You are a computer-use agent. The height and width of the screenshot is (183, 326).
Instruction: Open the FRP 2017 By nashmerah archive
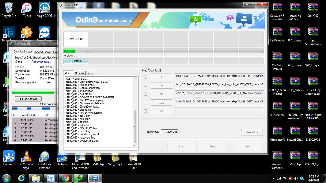(295, 111)
